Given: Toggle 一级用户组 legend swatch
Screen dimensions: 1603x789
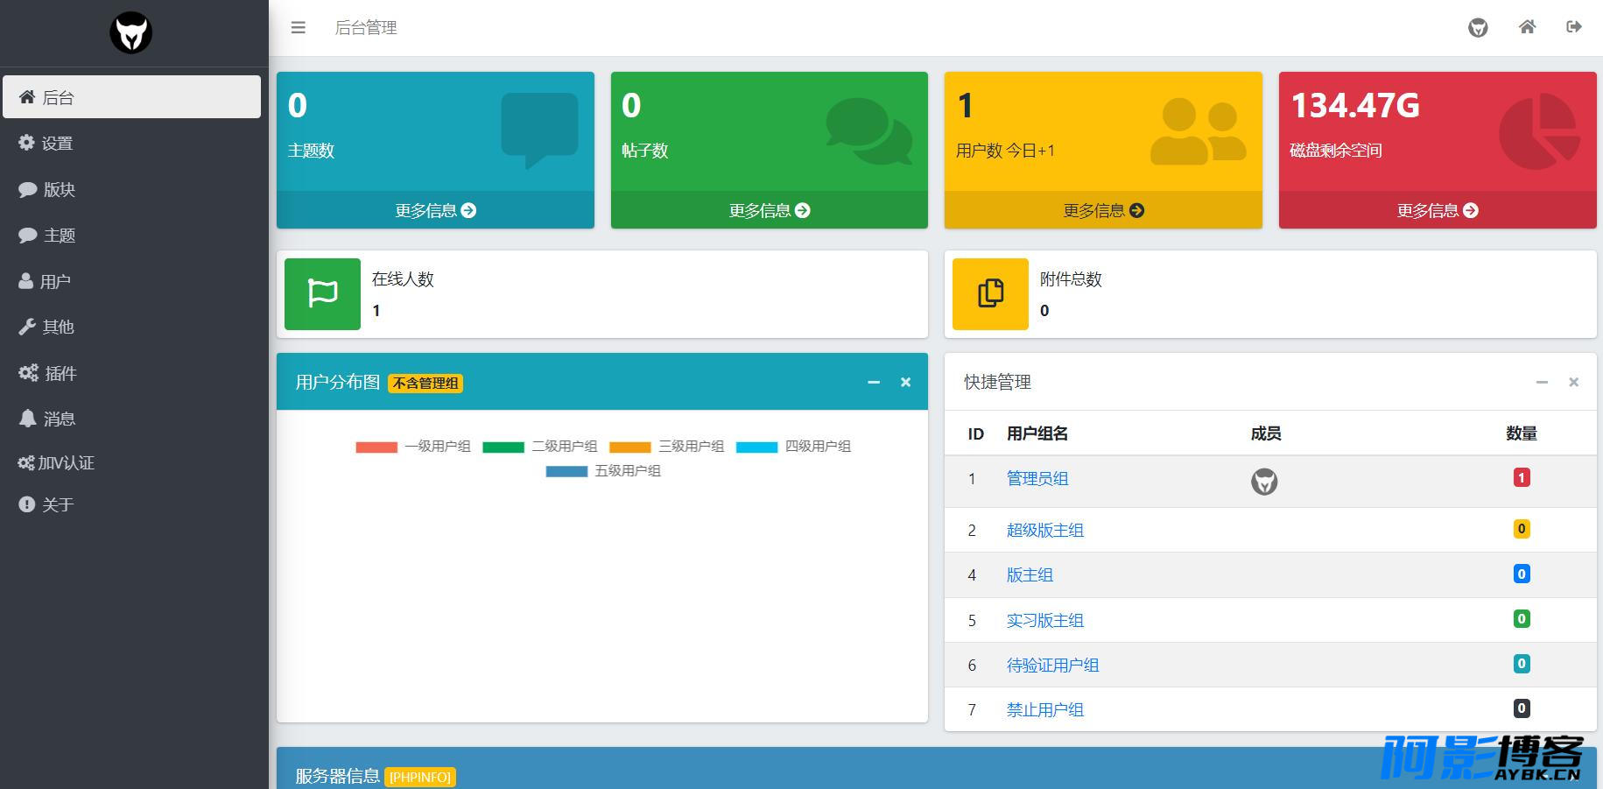Looking at the screenshot, I should pyautogui.click(x=376, y=447).
